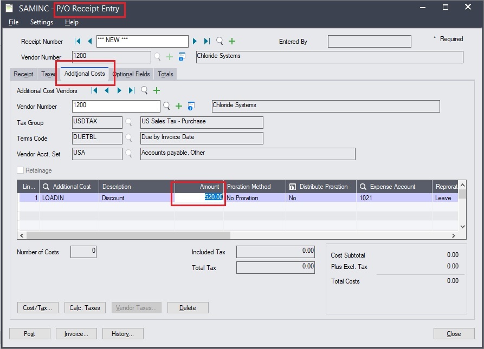
Task: Go to last Additional Cost Vendor
Action: 132,90
